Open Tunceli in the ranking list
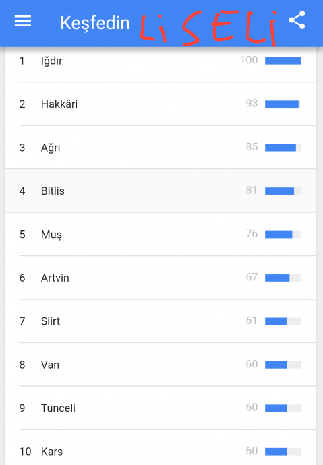The image size is (323, 465). coord(160,408)
